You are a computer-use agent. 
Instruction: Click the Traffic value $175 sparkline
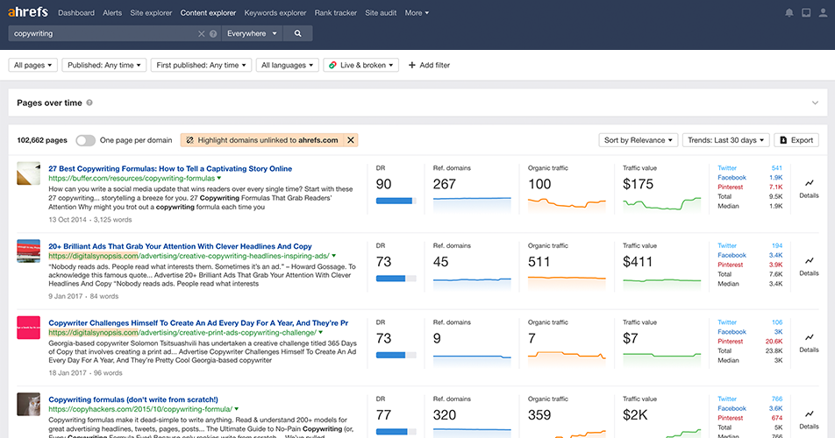(x=662, y=204)
